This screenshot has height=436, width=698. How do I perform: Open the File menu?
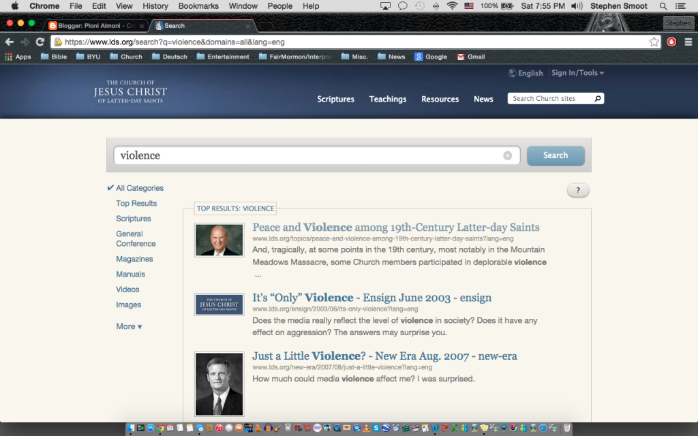[x=76, y=5]
